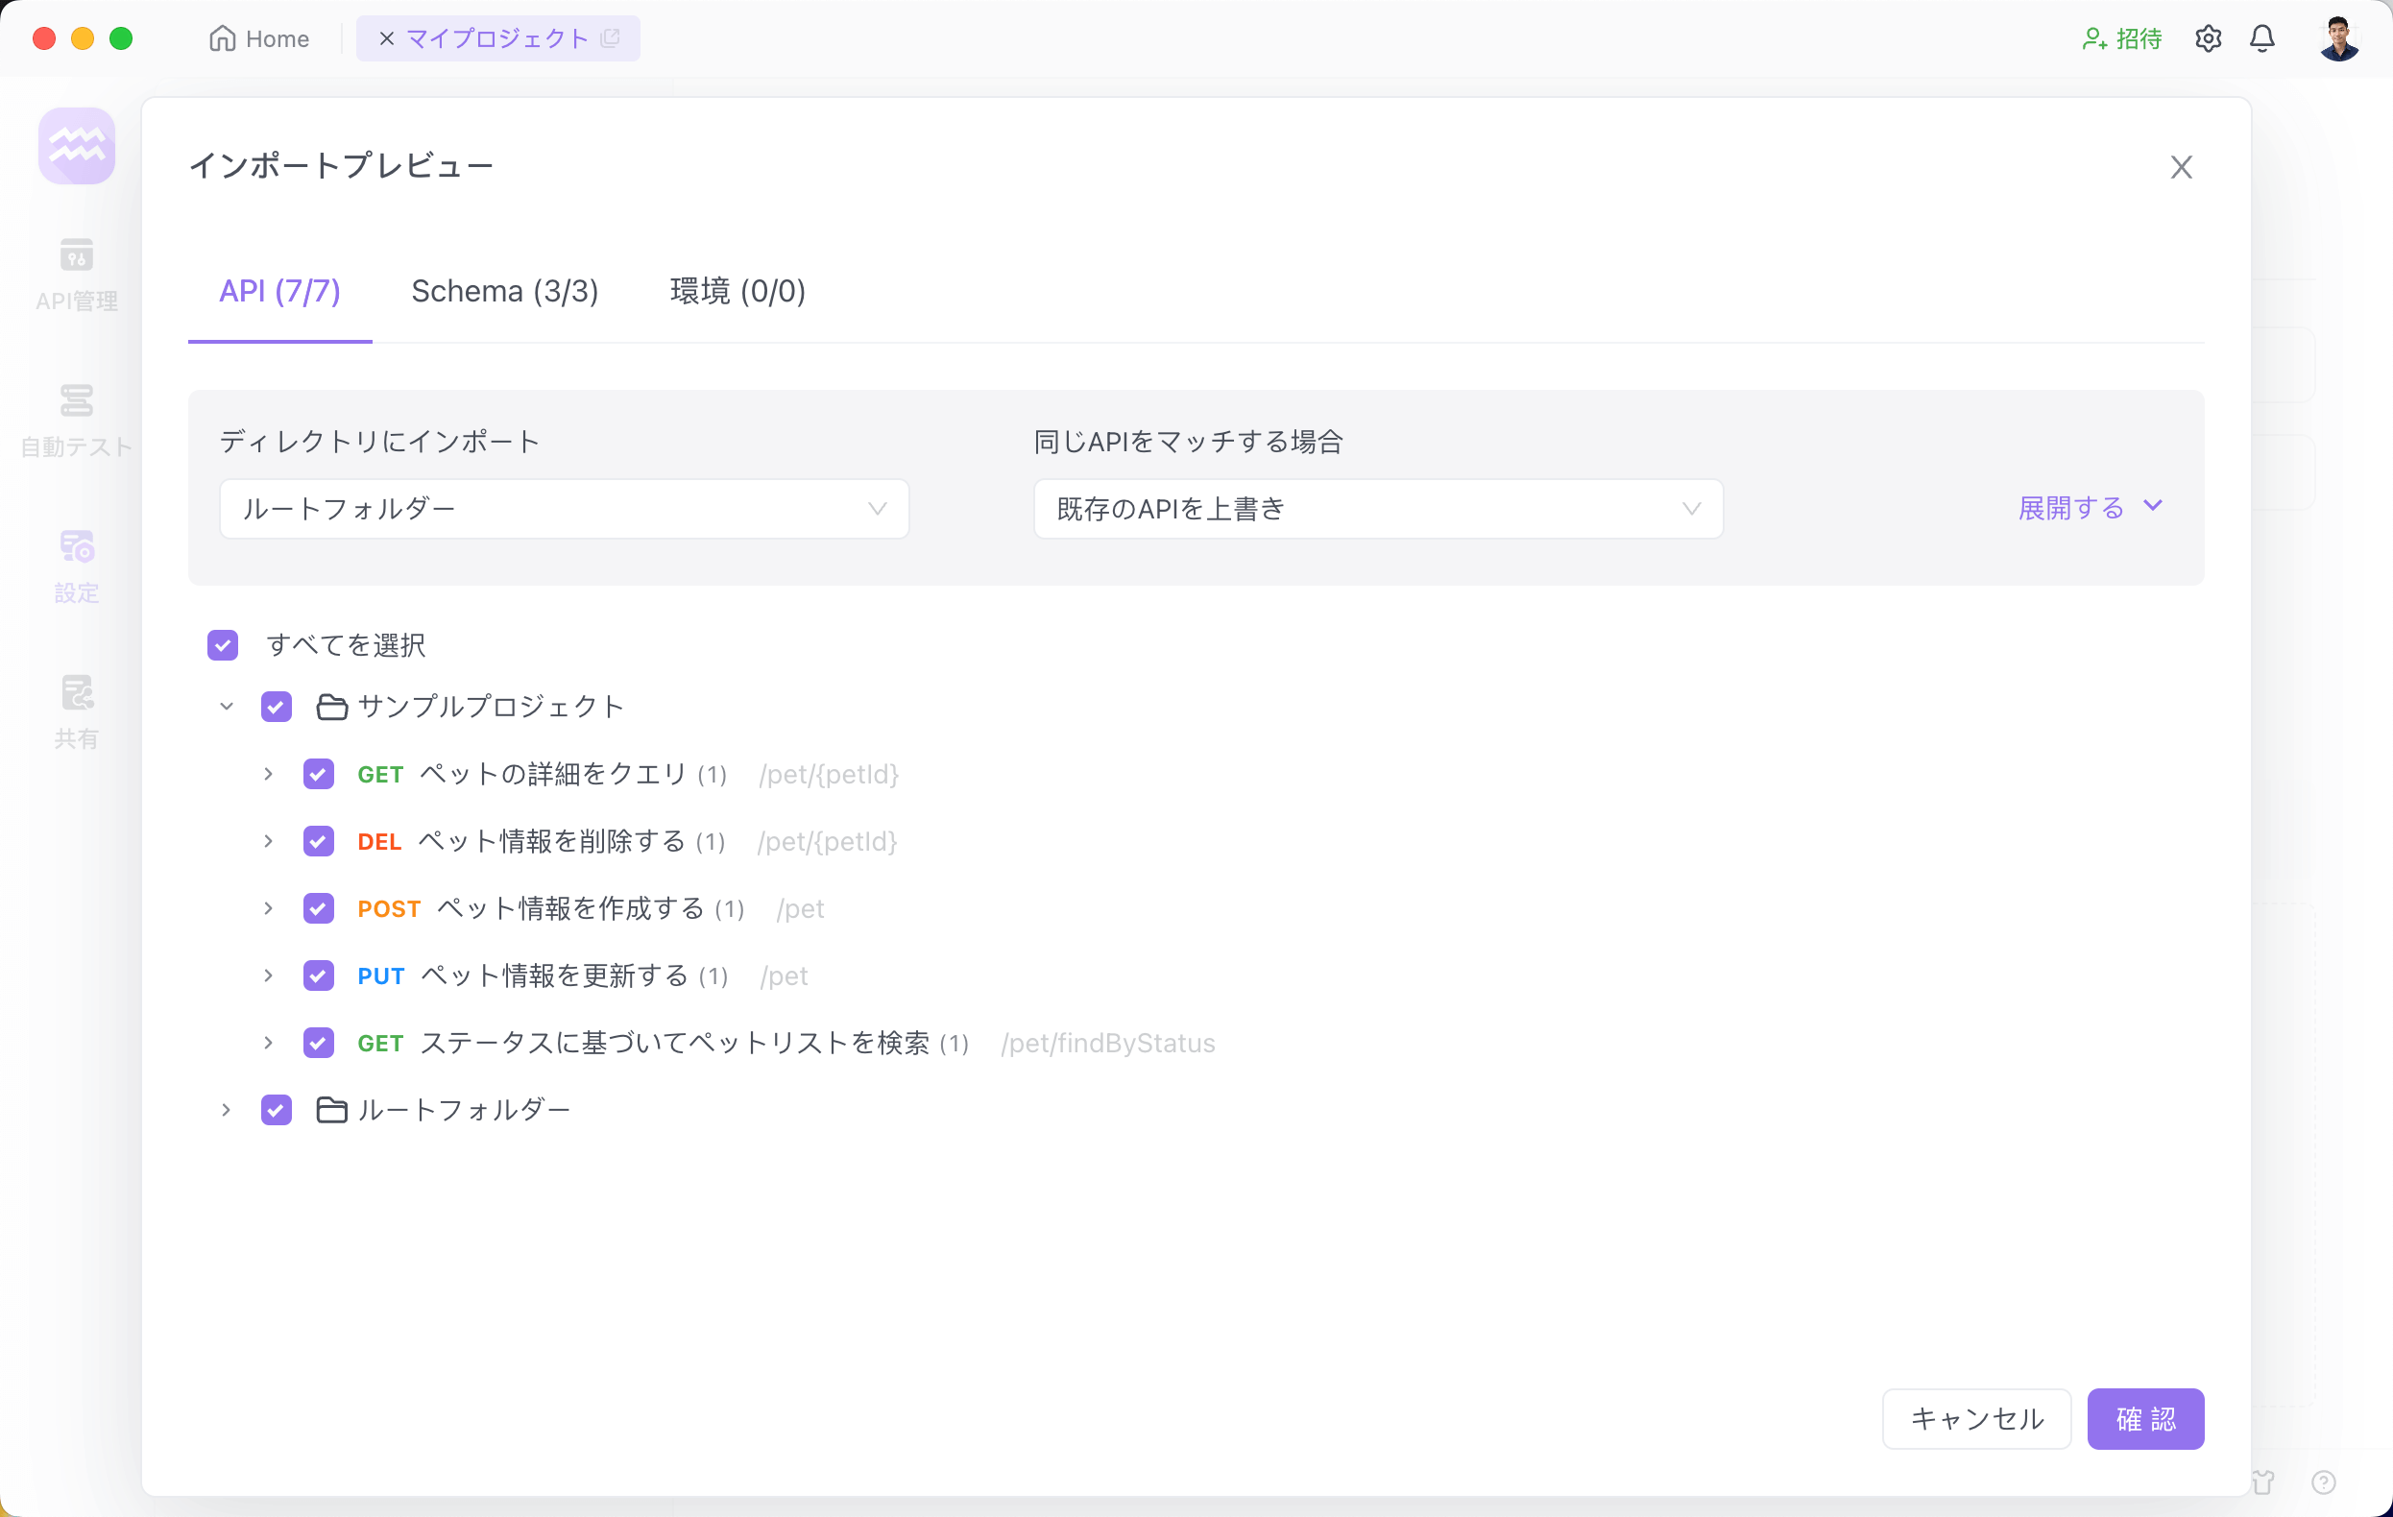Click the すべてを選択 label text
Viewport: 2393px width, 1517px height.
(x=346, y=645)
